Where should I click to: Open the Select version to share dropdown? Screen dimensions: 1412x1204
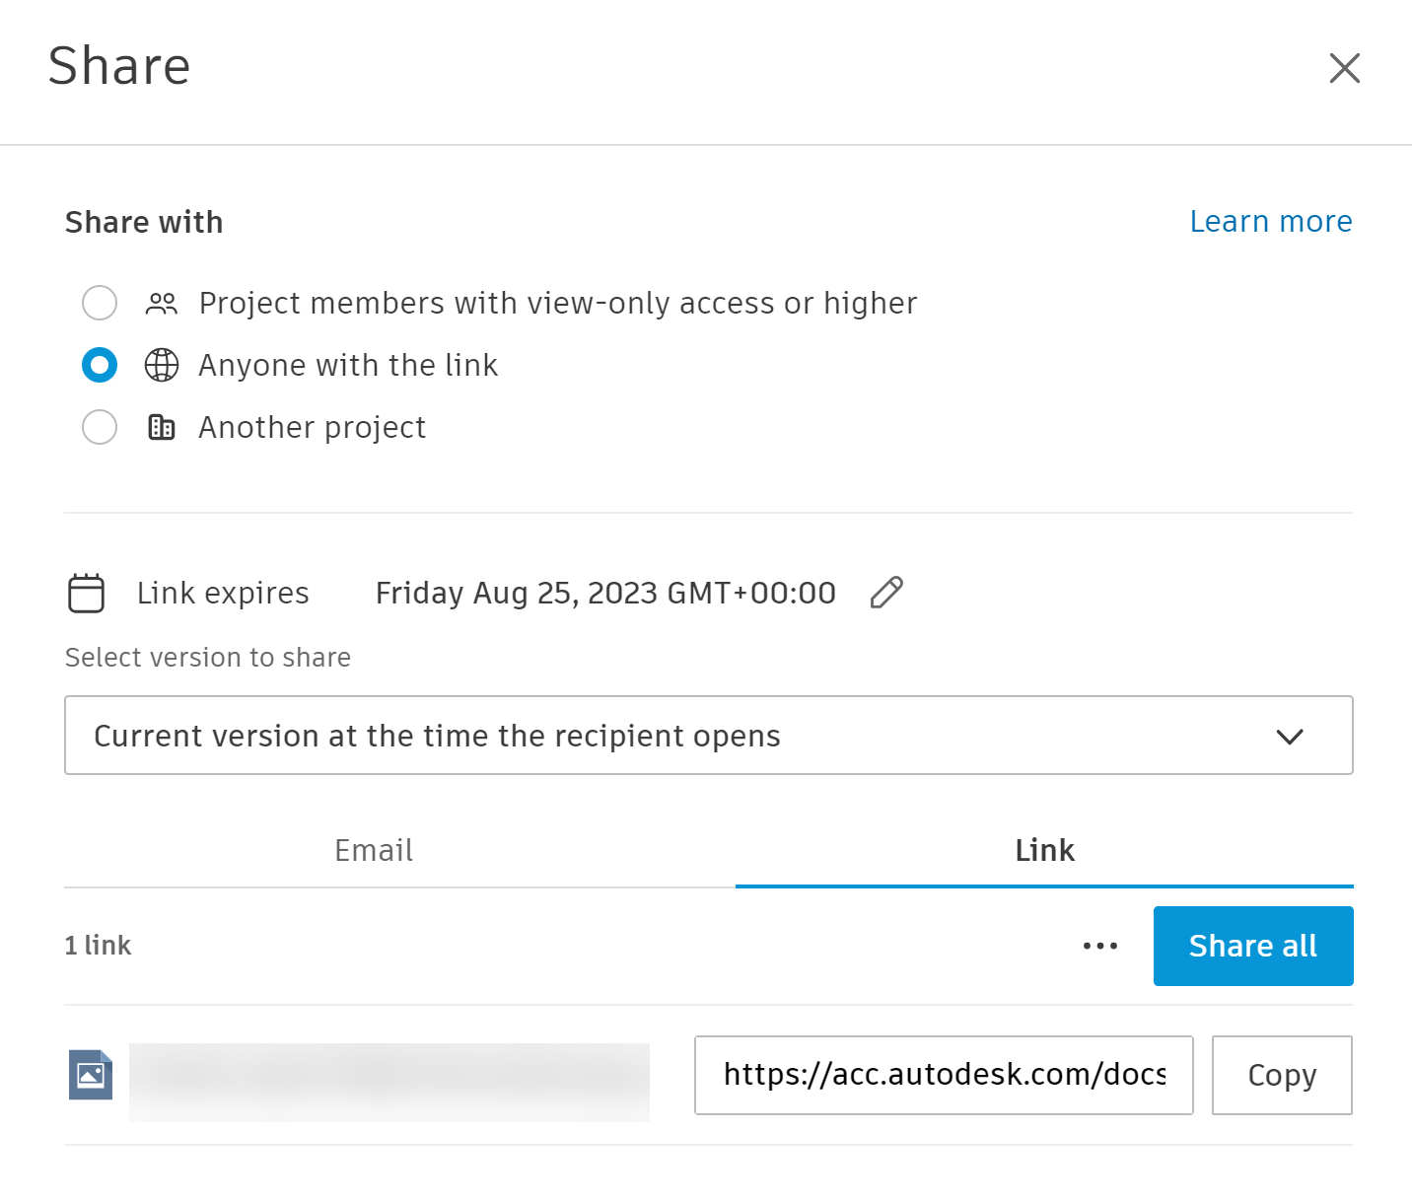(708, 736)
